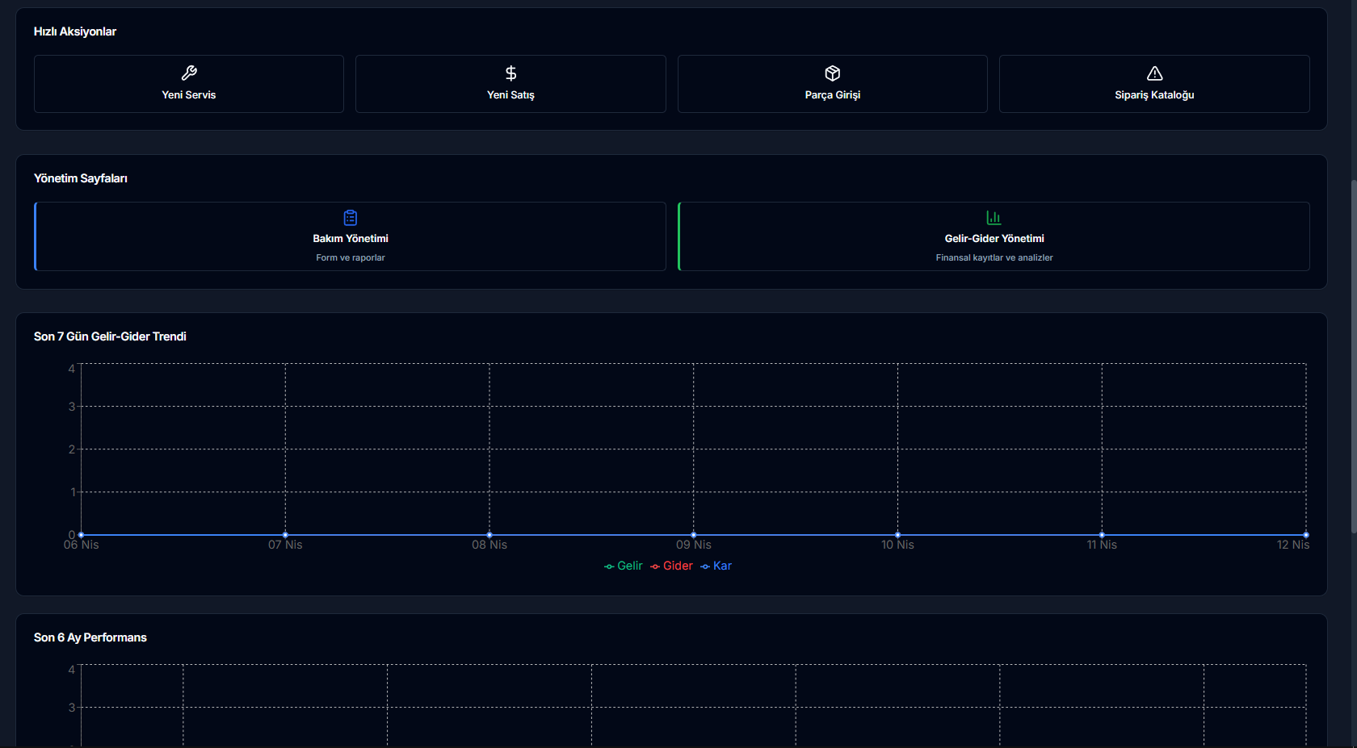
Task: Click the 10 Nis axis label
Action: [897, 545]
